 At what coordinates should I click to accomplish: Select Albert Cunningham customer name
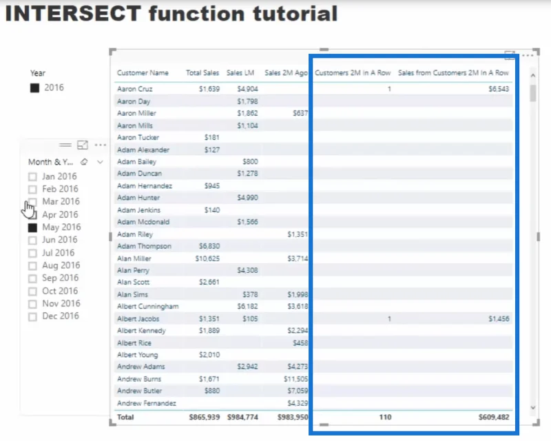pos(147,307)
